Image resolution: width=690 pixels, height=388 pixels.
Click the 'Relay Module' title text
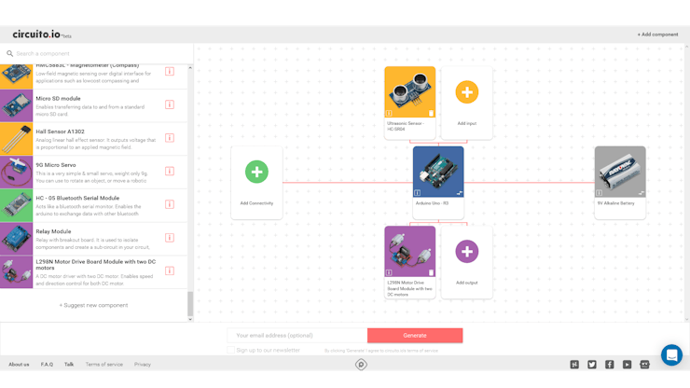point(53,231)
